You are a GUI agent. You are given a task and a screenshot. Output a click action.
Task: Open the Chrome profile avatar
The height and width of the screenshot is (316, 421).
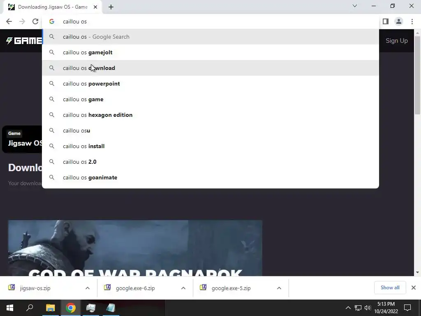tap(399, 21)
